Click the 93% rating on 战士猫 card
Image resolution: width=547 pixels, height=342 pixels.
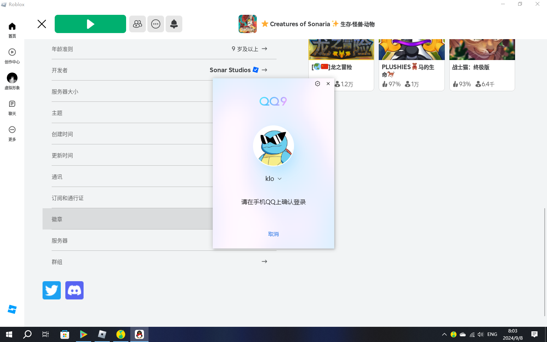462,84
